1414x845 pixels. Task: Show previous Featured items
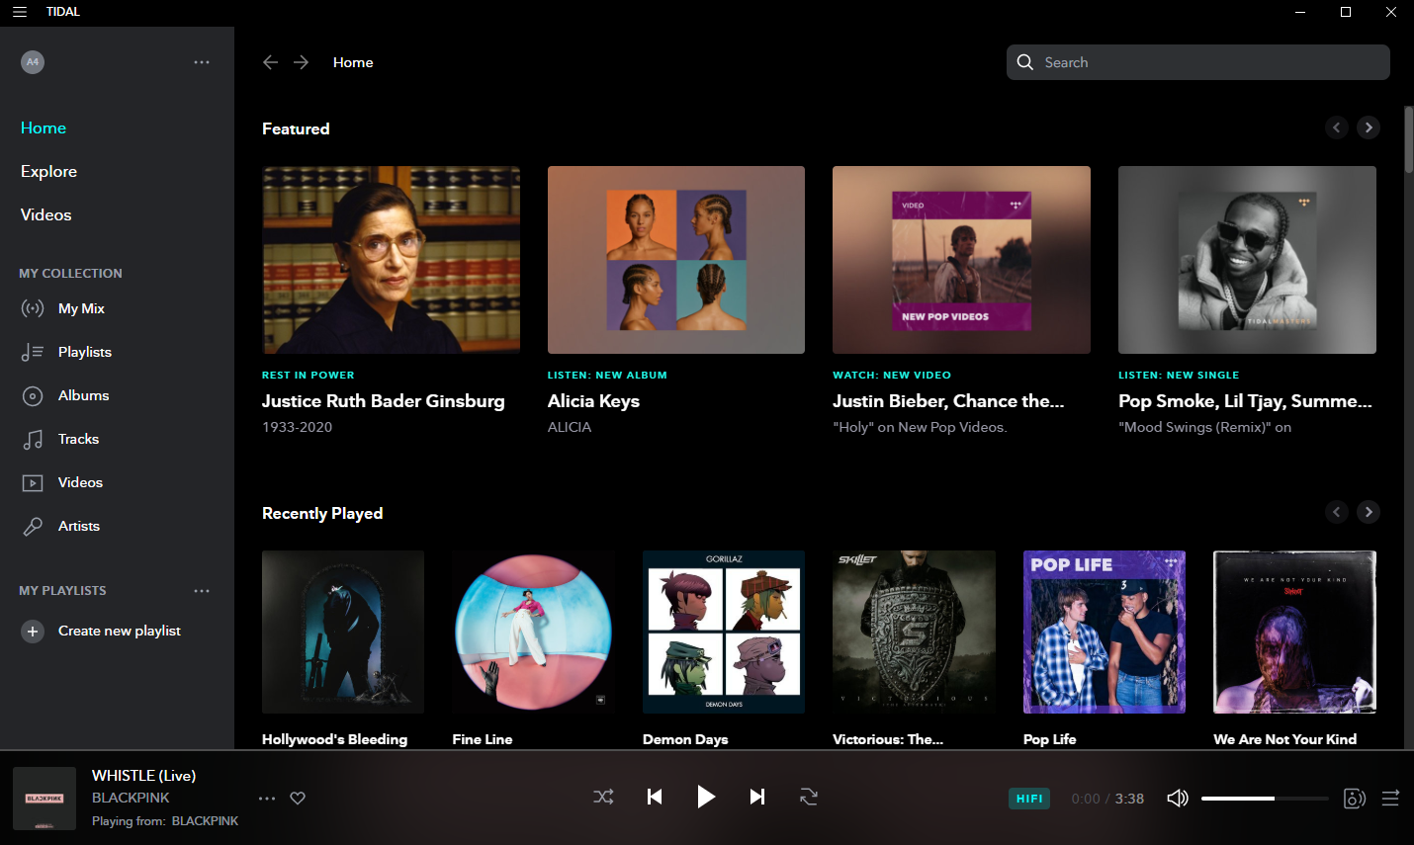pyautogui.click(x=1337, y=127)
